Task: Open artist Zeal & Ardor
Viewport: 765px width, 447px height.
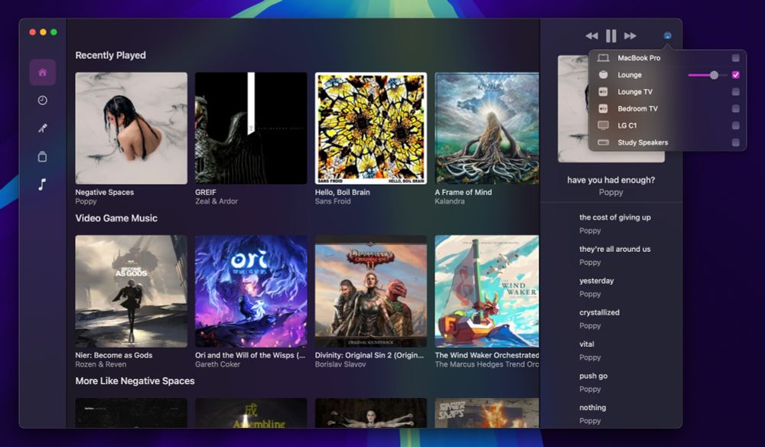Action: [216, 201]
